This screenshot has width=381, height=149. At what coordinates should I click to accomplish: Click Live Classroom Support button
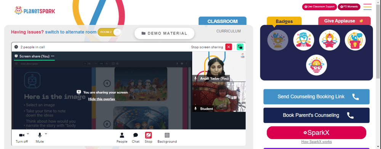pyautogui.click(x=319, y=7)
